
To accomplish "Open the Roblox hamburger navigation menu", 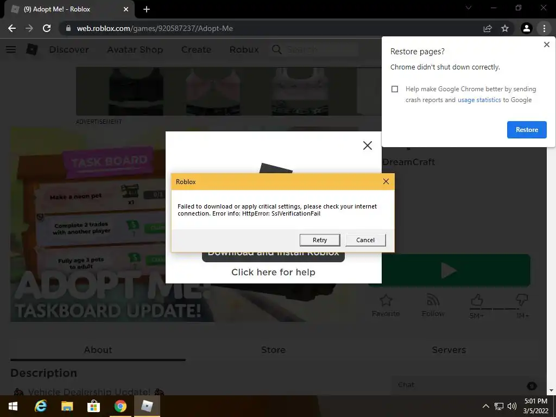I will click(11, 49).
